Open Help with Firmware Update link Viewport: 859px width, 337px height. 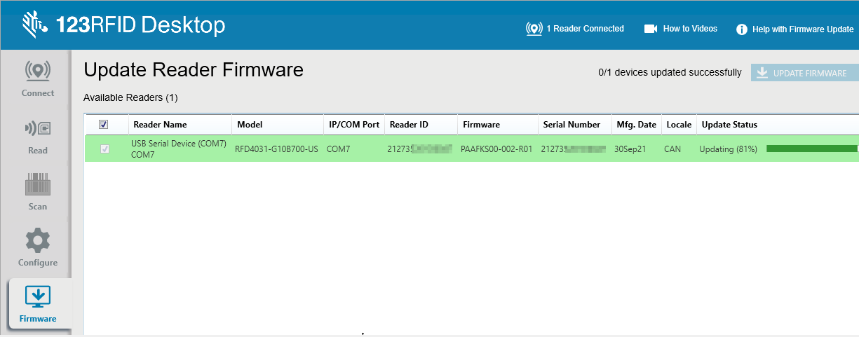[x=802, y=29]
